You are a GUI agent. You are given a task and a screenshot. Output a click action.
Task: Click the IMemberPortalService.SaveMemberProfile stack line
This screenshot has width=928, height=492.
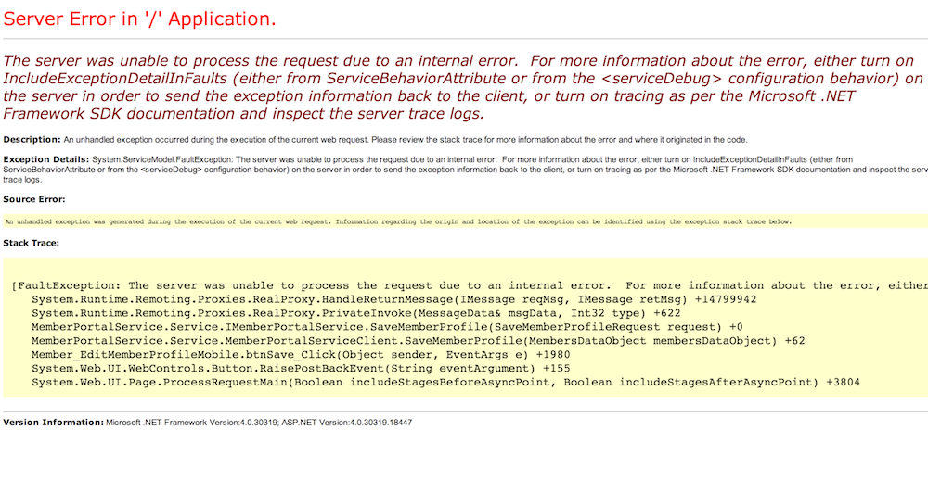point(385,327)
